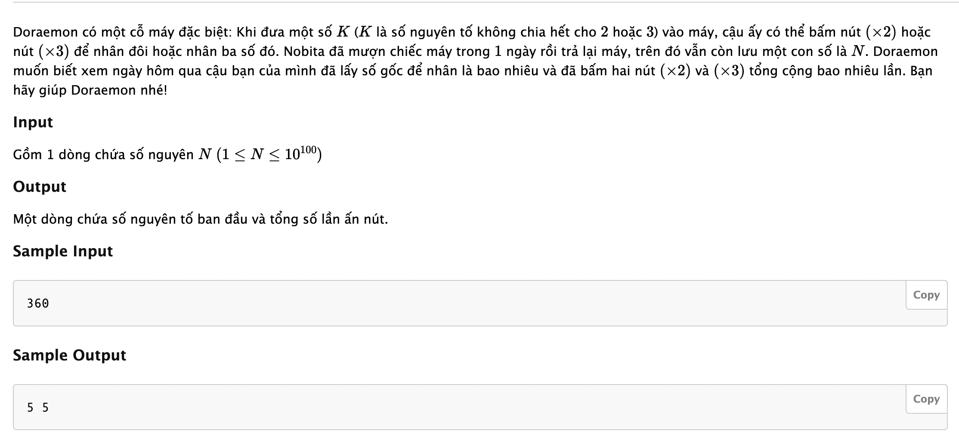Click the Input section heading
The height and width of the screenshot is (437, 959).
click(x=33, y=122)
